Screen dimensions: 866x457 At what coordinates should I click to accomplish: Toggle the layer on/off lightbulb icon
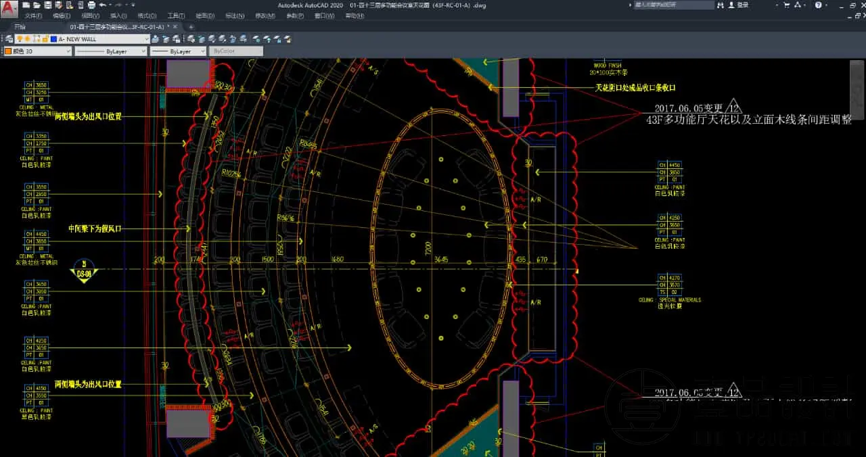click(x=20, y=39)
